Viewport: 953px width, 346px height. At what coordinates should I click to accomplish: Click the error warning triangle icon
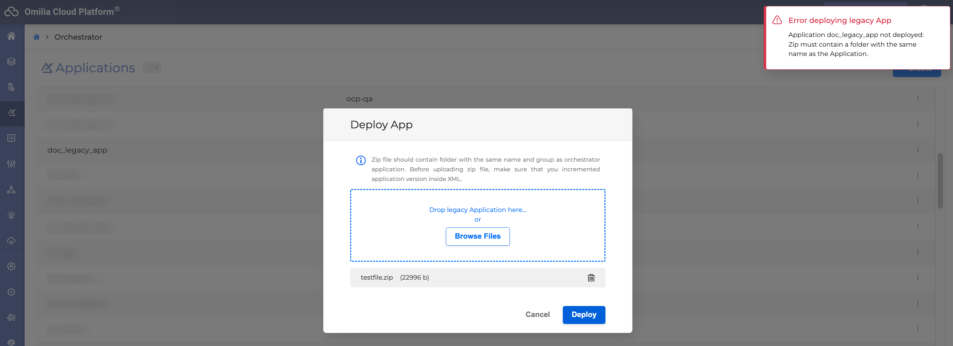(x=777, y=20)
